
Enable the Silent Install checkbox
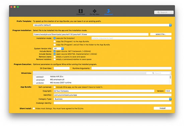tap(34, 108)
